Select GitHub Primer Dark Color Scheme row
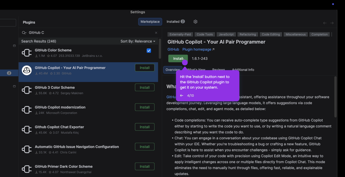This screenshot has height=177, width=345. [88, 169]
